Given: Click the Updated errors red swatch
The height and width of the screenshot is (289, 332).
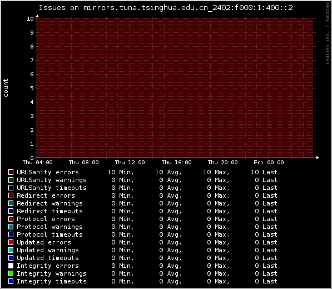Looking at the screenshot, I should click(11, 242).
